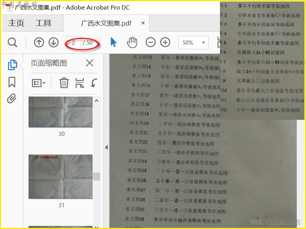
Task: Click 多年平均降水量等值线图 entry
Action: coord(264,6)
